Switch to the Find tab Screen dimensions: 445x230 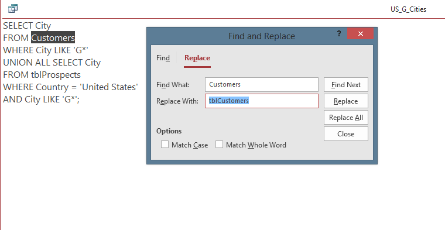point(163,58)
